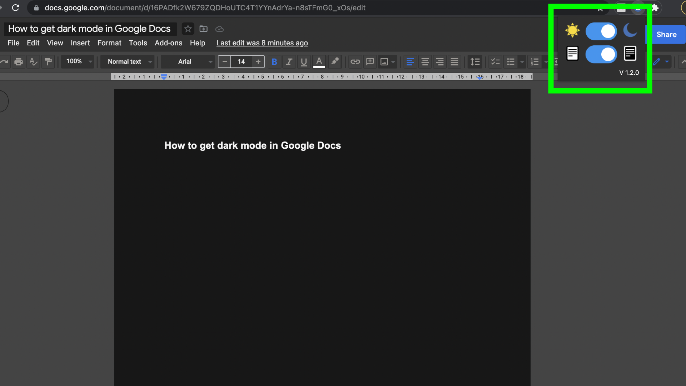The image size is (686, 386).
Task: Open the Insert menu
Action: (80, 43)
